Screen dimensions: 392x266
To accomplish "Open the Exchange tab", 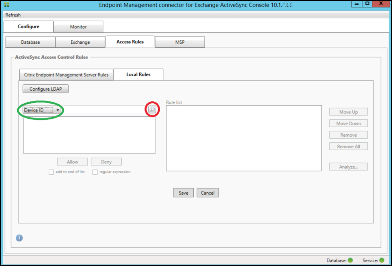I will point(80,42).
